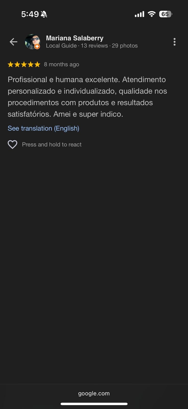The image size is (188, 409).
Task: Tap the "8 months ago" timestamp
Action: click(x=61, y=64)
